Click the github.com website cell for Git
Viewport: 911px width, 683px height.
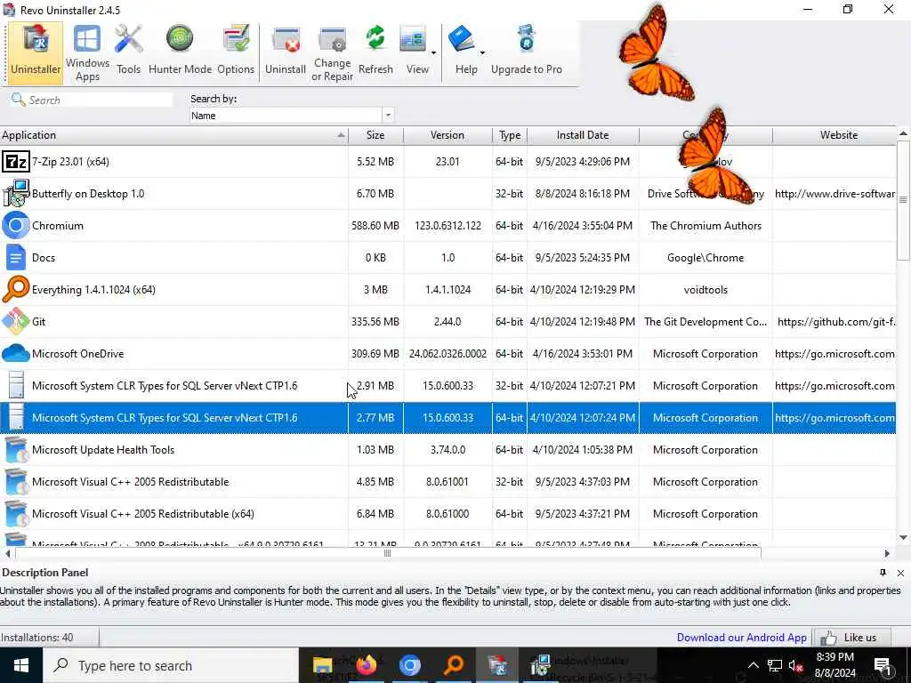pyautogui.click(x=836, y=321)
